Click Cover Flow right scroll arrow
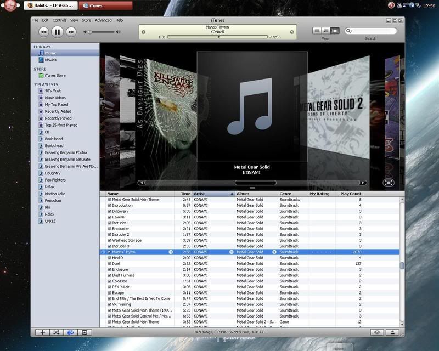The image size is (439, 351). (x=363, y=183)
